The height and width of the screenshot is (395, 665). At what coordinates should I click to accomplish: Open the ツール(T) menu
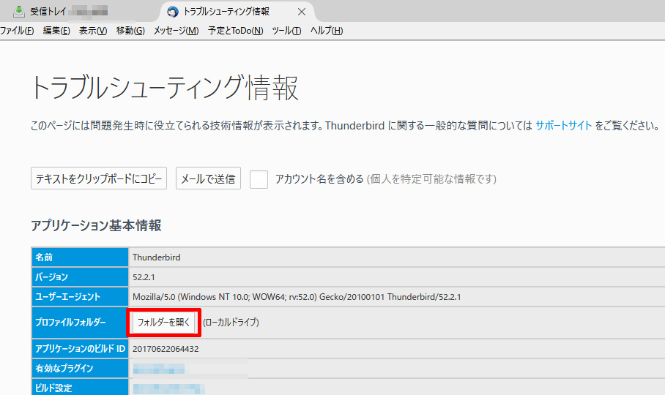coord(286,31)
